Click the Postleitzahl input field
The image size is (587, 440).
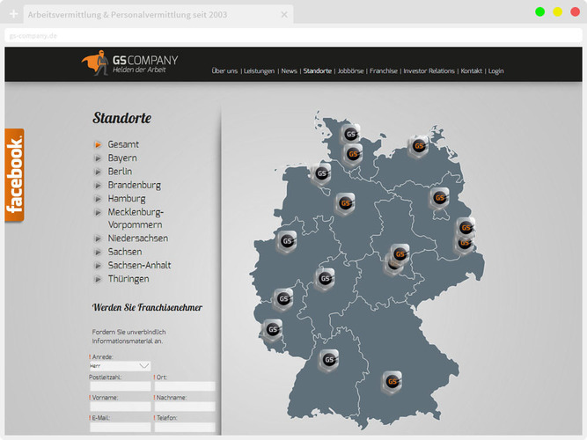(x=120, y=386)
